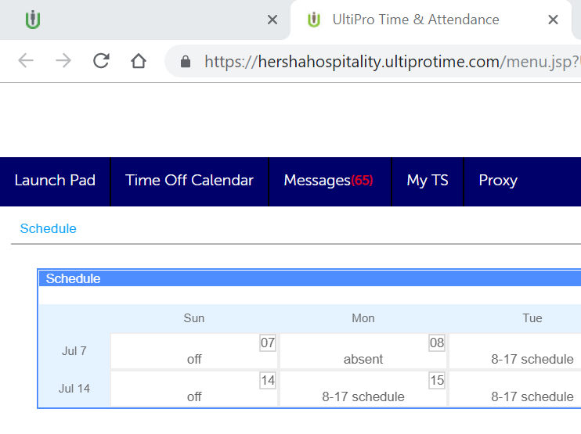
Task: Select the Mon column header
Action: tap(363, 318)
